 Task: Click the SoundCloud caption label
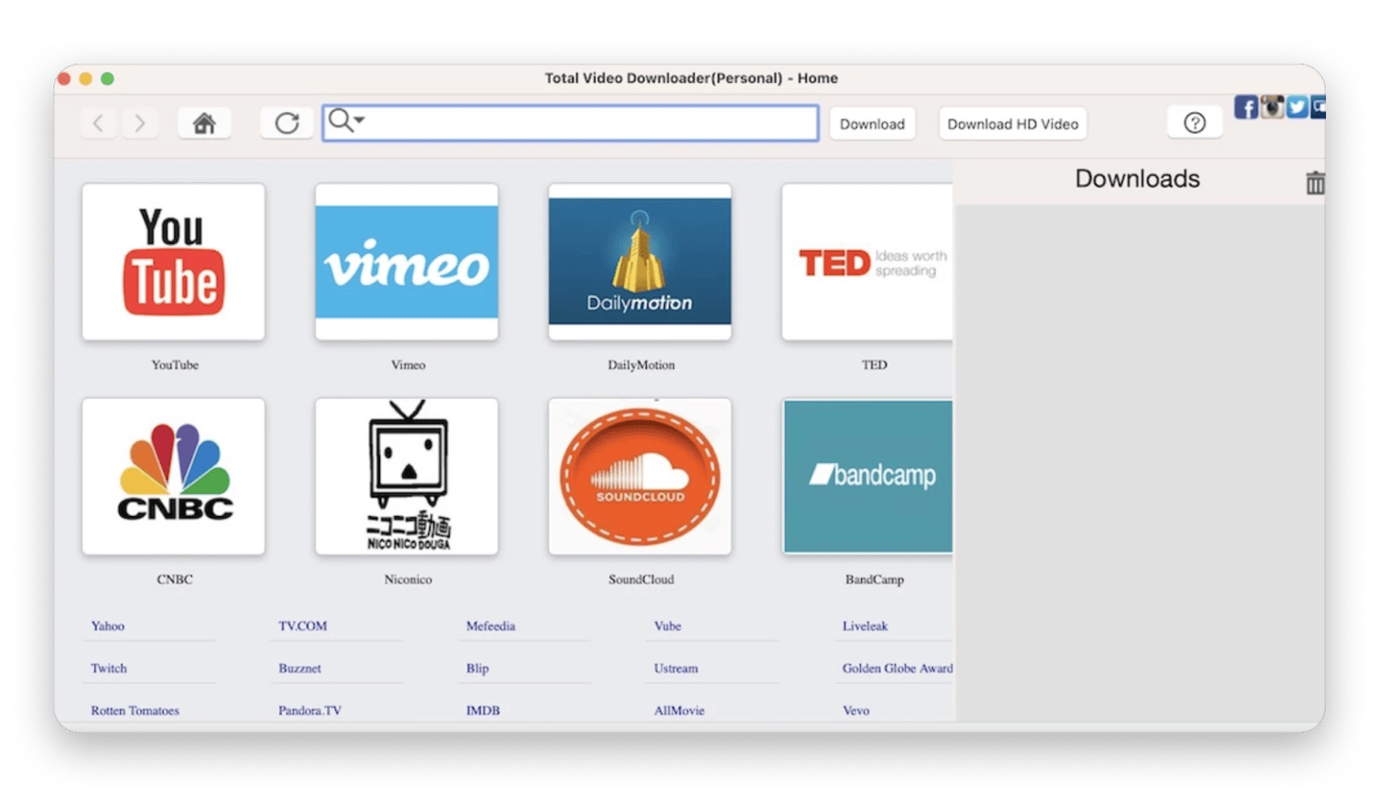(641, 580)
